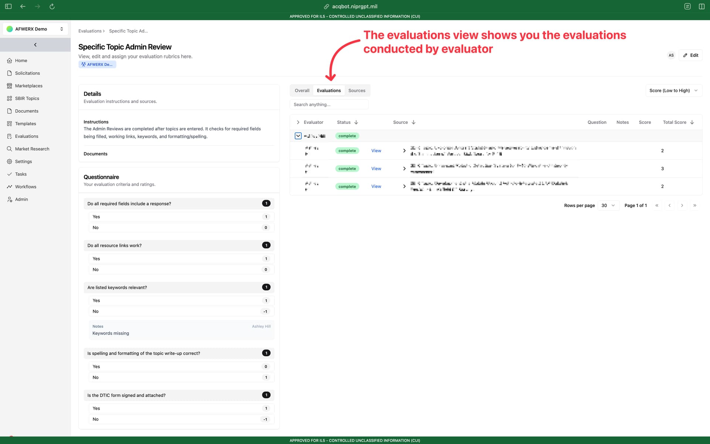Viewport: 710px width, 444px height.
Task: Open split view icon at top right
Action: [x=701, y=6]
